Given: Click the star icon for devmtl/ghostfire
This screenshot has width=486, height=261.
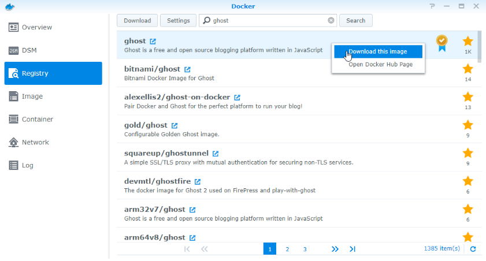Looking at the screenshot, I should click(468, 181).
